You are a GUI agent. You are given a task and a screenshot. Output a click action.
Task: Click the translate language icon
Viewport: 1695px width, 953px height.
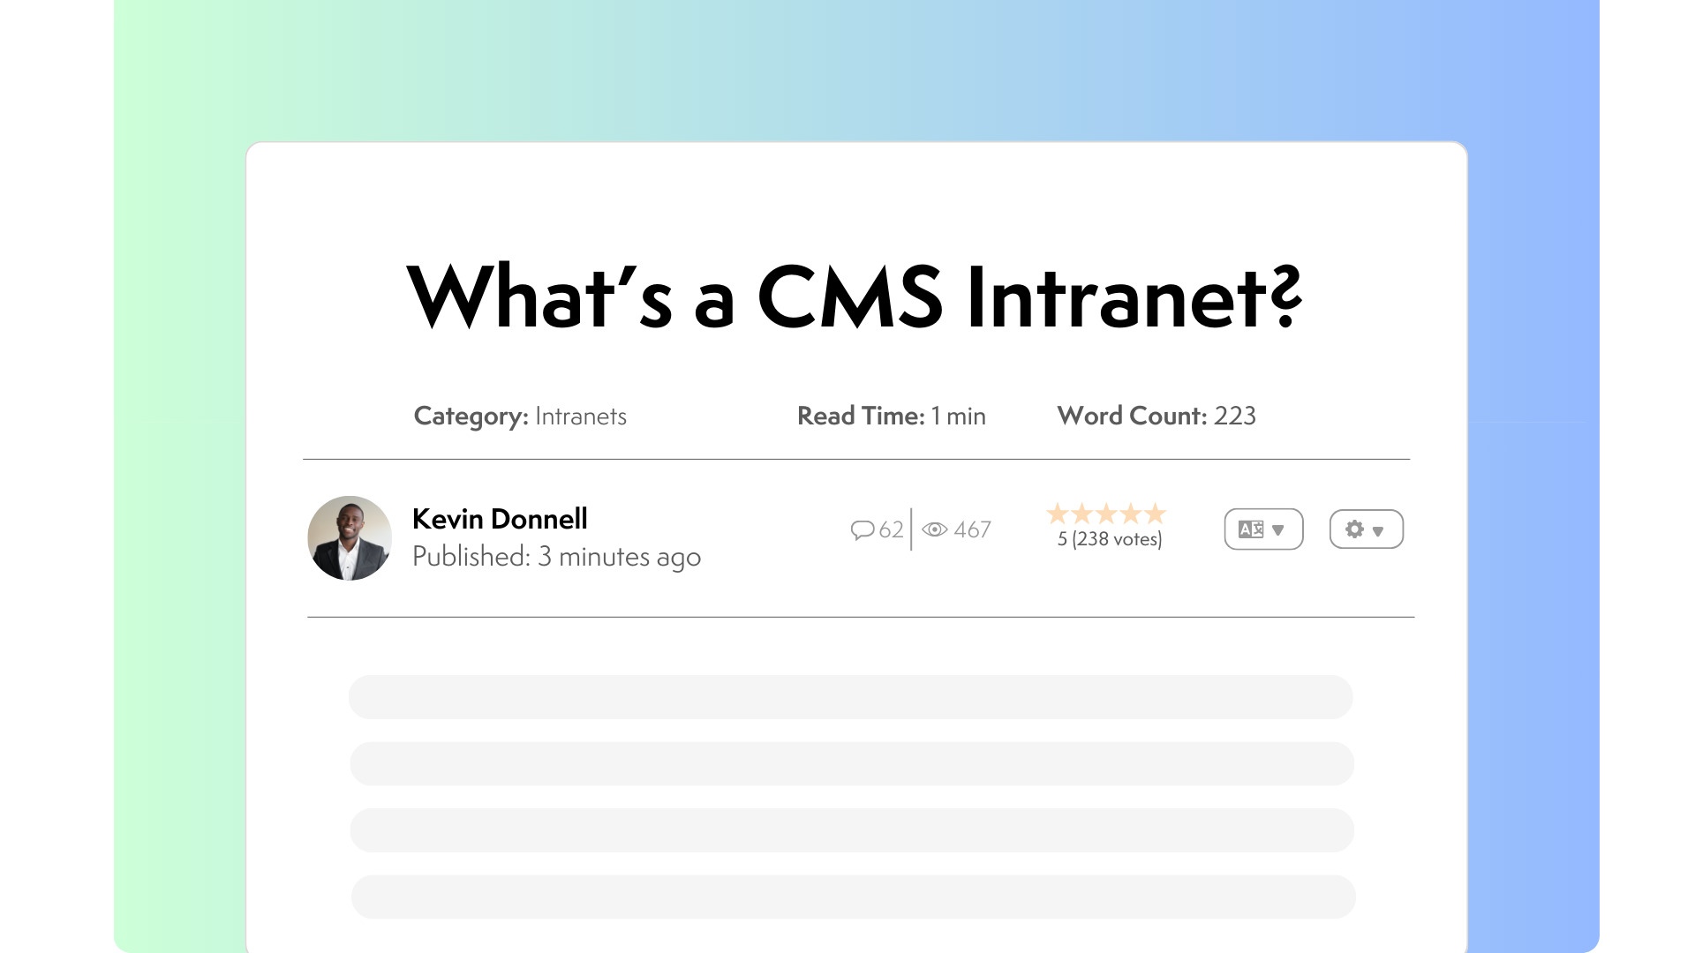(x=1251, y=529)
